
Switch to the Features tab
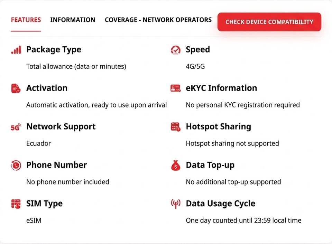click(26, 20)
